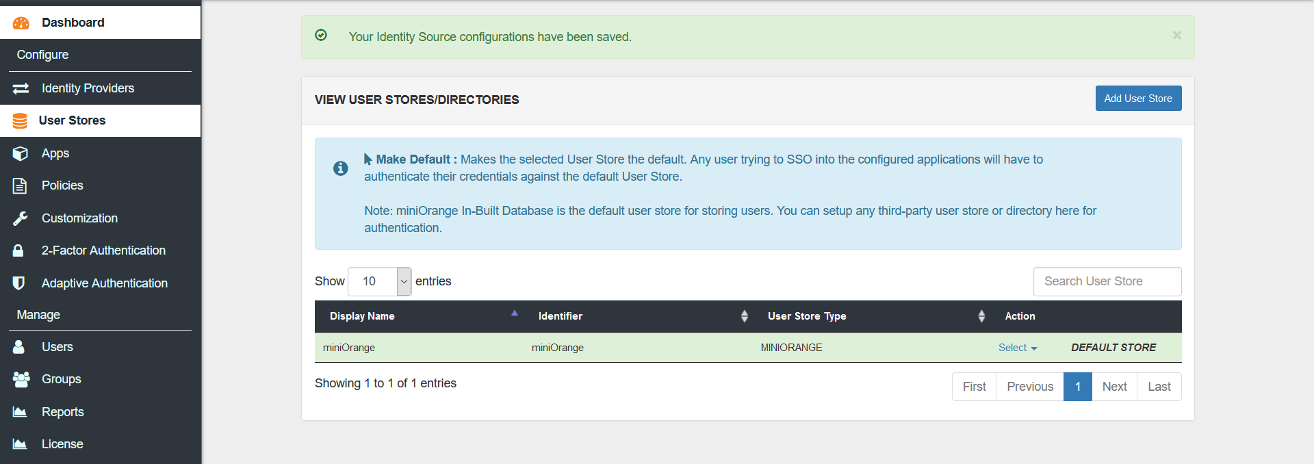Click the green success checkmark icon
Screen dimensions: 1314x464
pos(321,35)
